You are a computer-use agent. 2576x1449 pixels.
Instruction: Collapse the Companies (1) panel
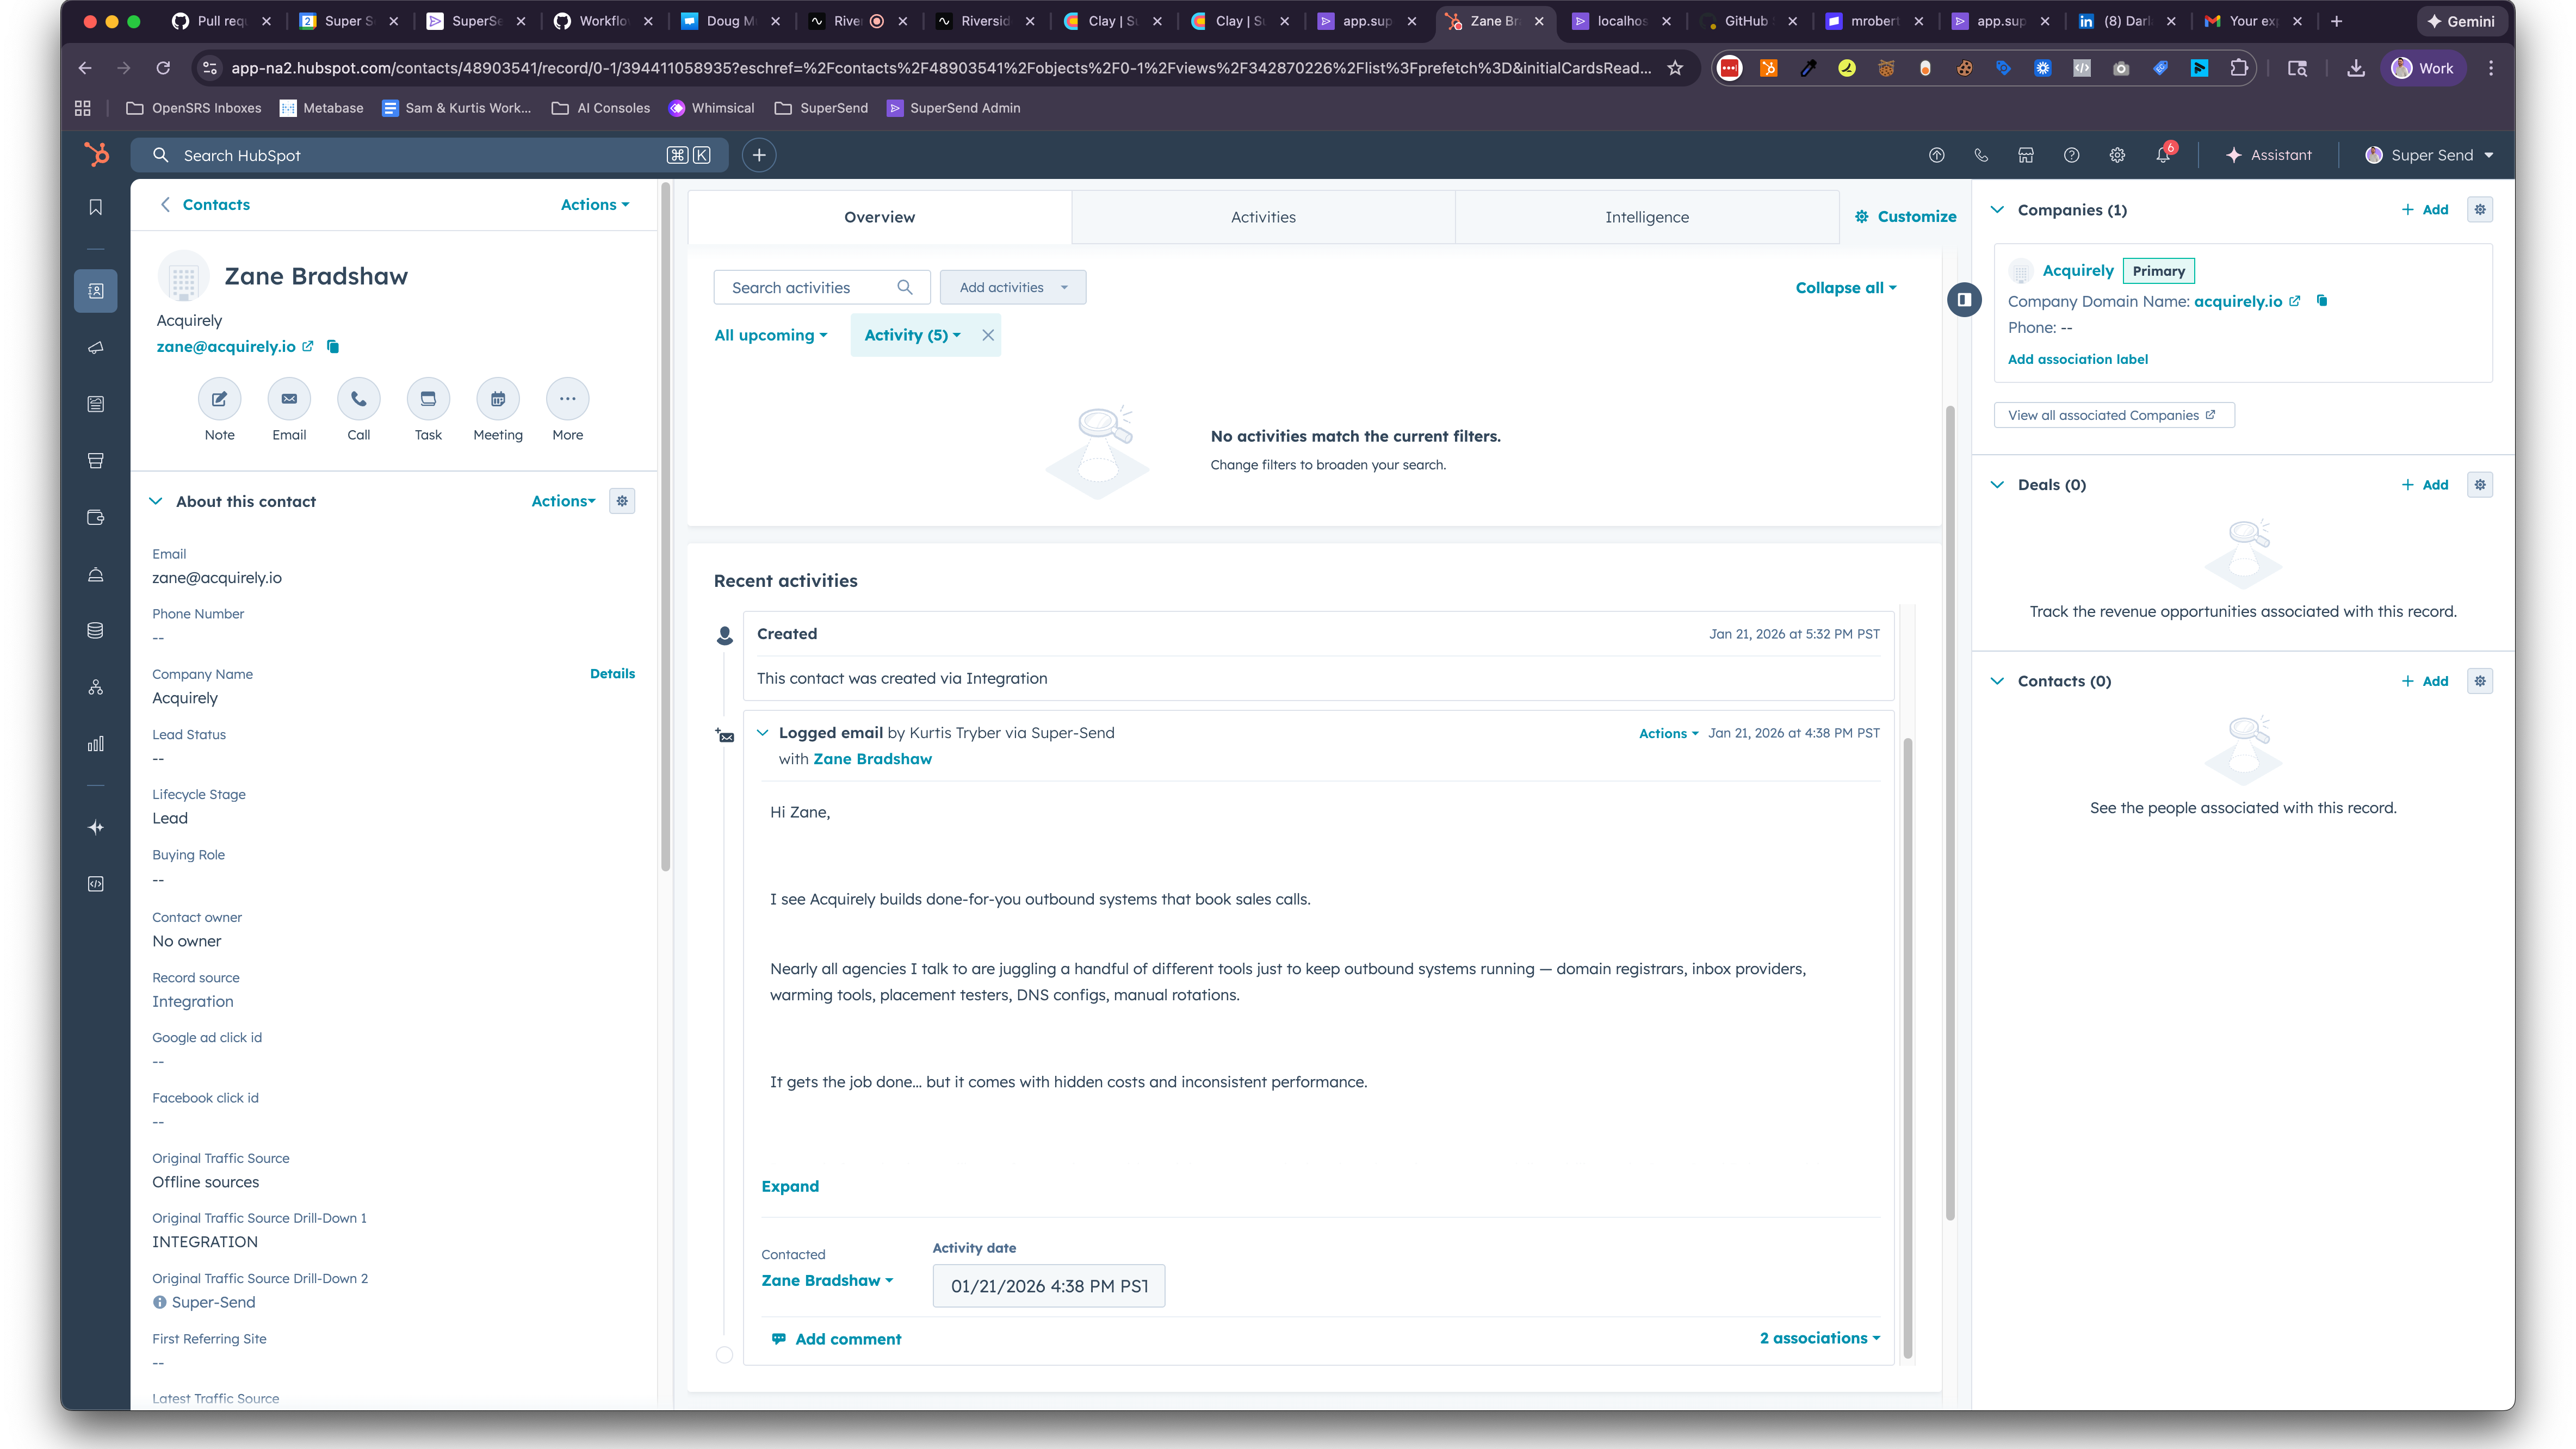click(x=1997, y=209)
